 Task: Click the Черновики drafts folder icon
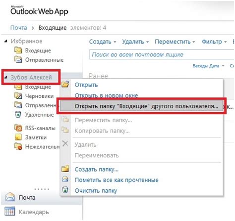click(18, 96)
